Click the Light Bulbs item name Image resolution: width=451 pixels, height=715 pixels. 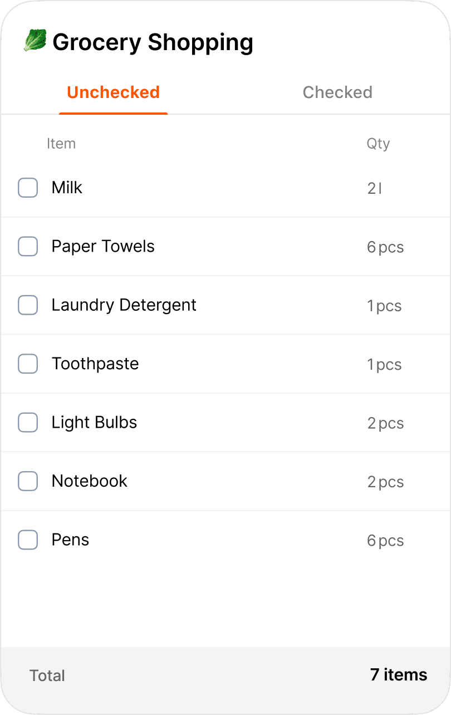click(94, 423)
